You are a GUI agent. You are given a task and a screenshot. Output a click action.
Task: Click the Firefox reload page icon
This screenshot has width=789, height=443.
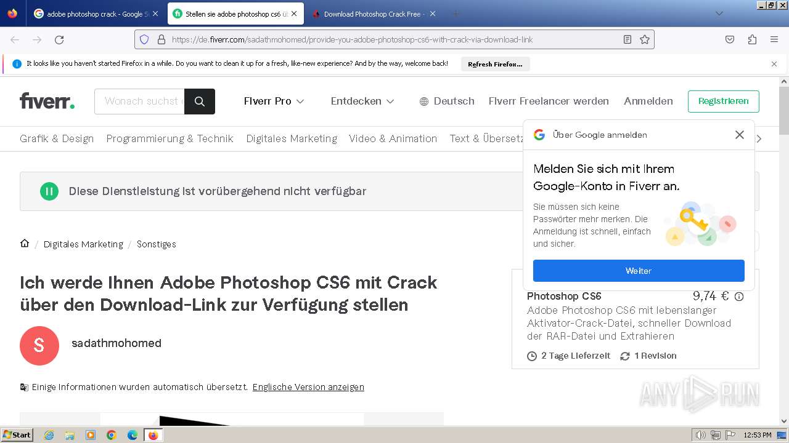(x=59, y=39)
